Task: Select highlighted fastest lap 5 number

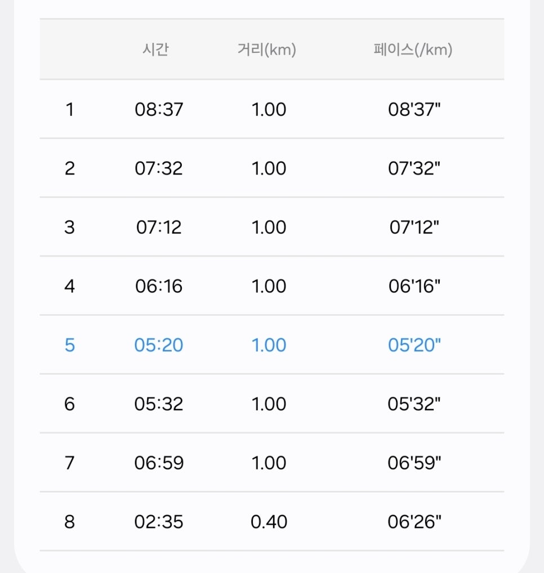Action: click(70, 345)
